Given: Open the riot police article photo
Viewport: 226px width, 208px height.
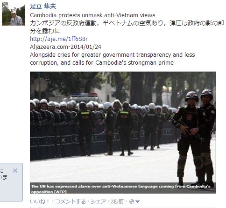Looking at the screenshot, I should 123,133.
